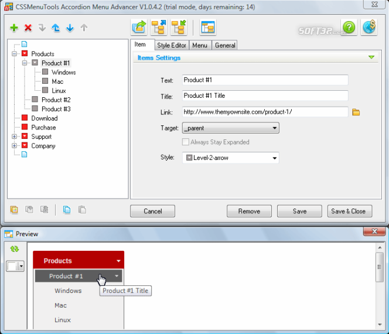Click the globe purchase icon
389x334 pixels.
(x=369, y=27)
